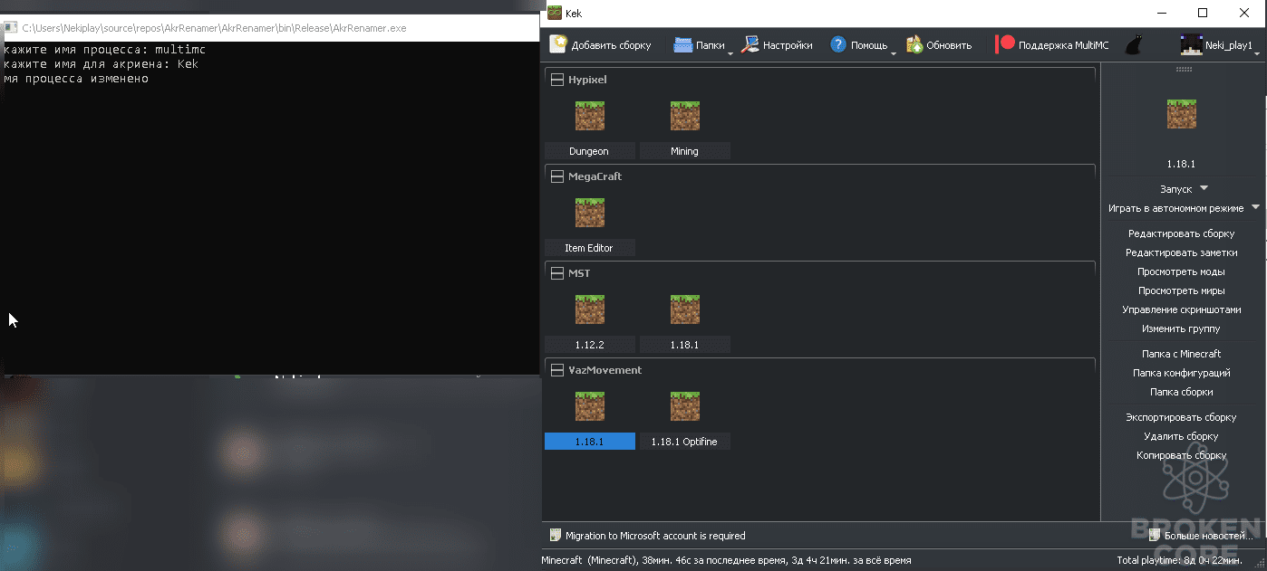Screen dimensions: 1267x571
Task: Open the Neki_play1 account dropdown
Action: click(1220, 44)
